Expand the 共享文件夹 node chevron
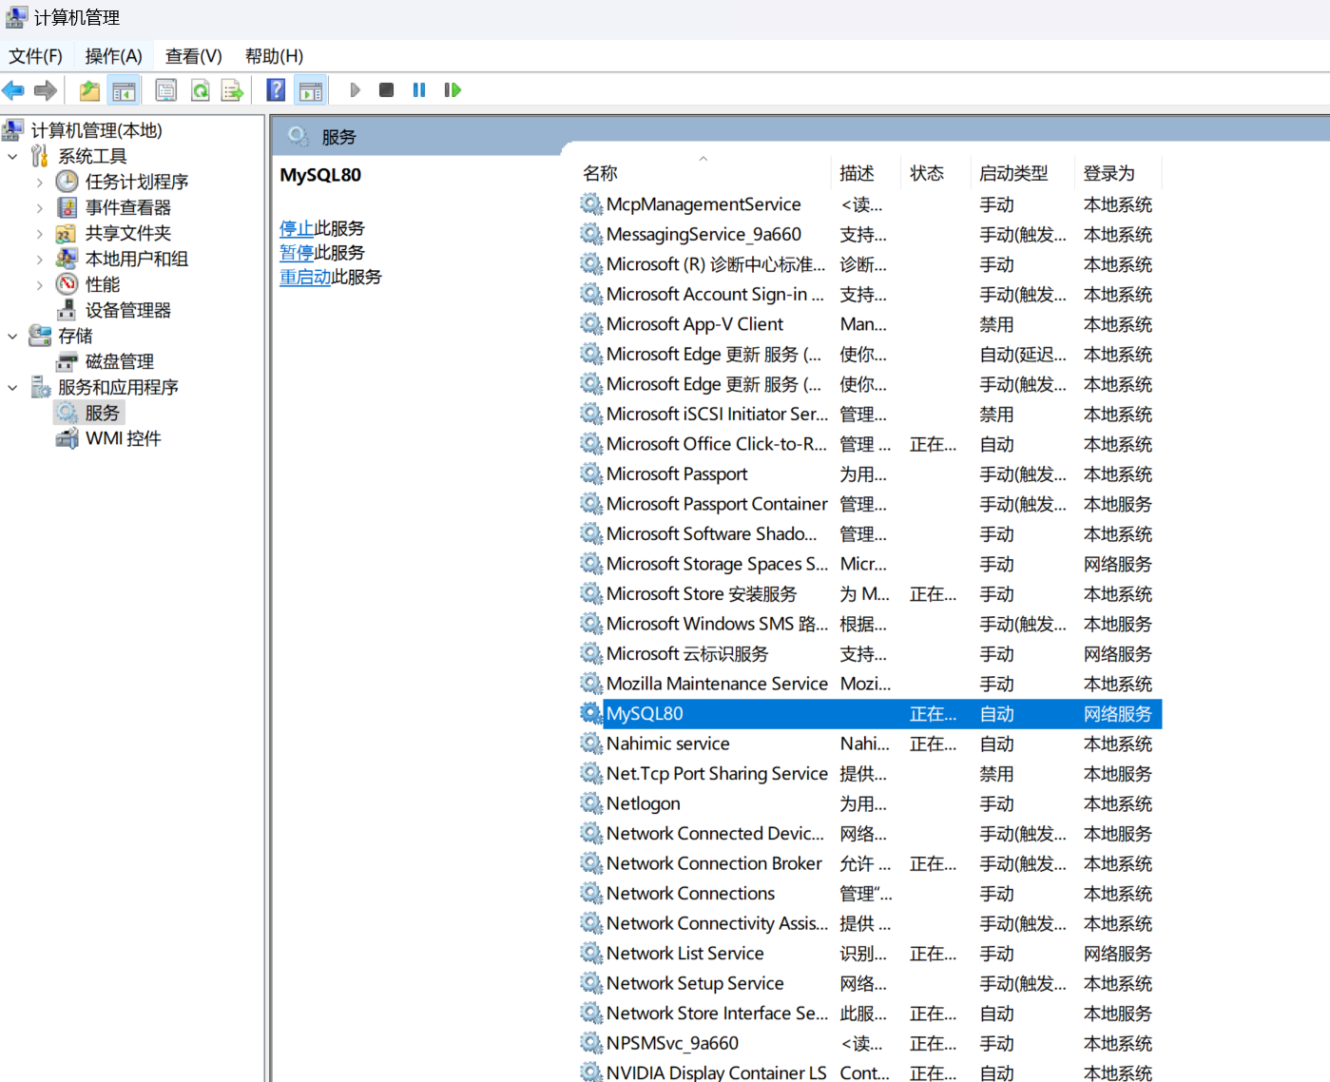Viewport: 1330px width, 1082px height. click(39, 233)
